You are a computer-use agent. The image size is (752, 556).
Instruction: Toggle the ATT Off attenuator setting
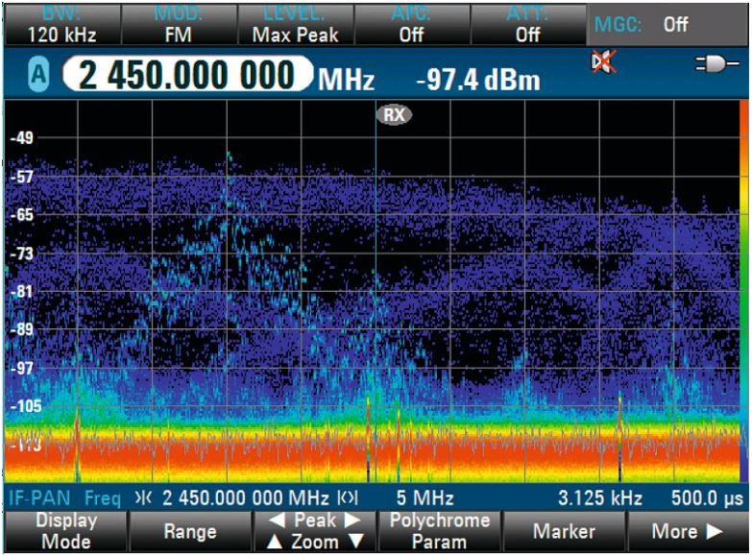click(527, 24)
